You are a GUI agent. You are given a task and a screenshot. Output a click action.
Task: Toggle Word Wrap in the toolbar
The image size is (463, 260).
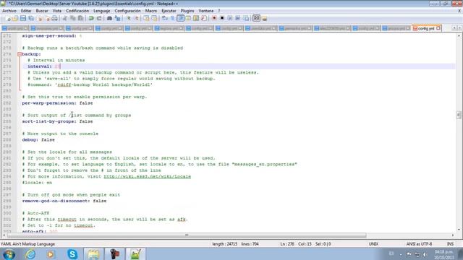(x=165, y=18)
